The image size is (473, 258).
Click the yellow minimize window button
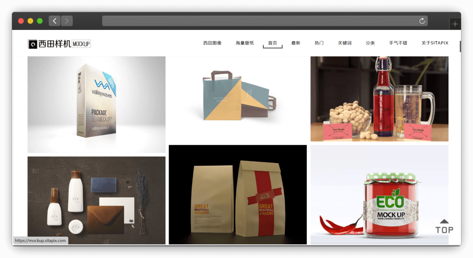pos(30,21)
